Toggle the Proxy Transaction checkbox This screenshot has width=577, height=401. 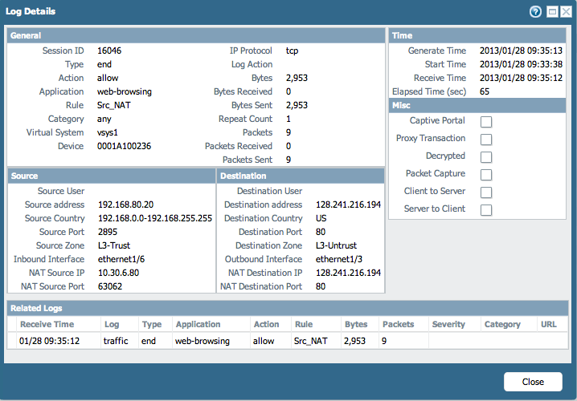485,140
